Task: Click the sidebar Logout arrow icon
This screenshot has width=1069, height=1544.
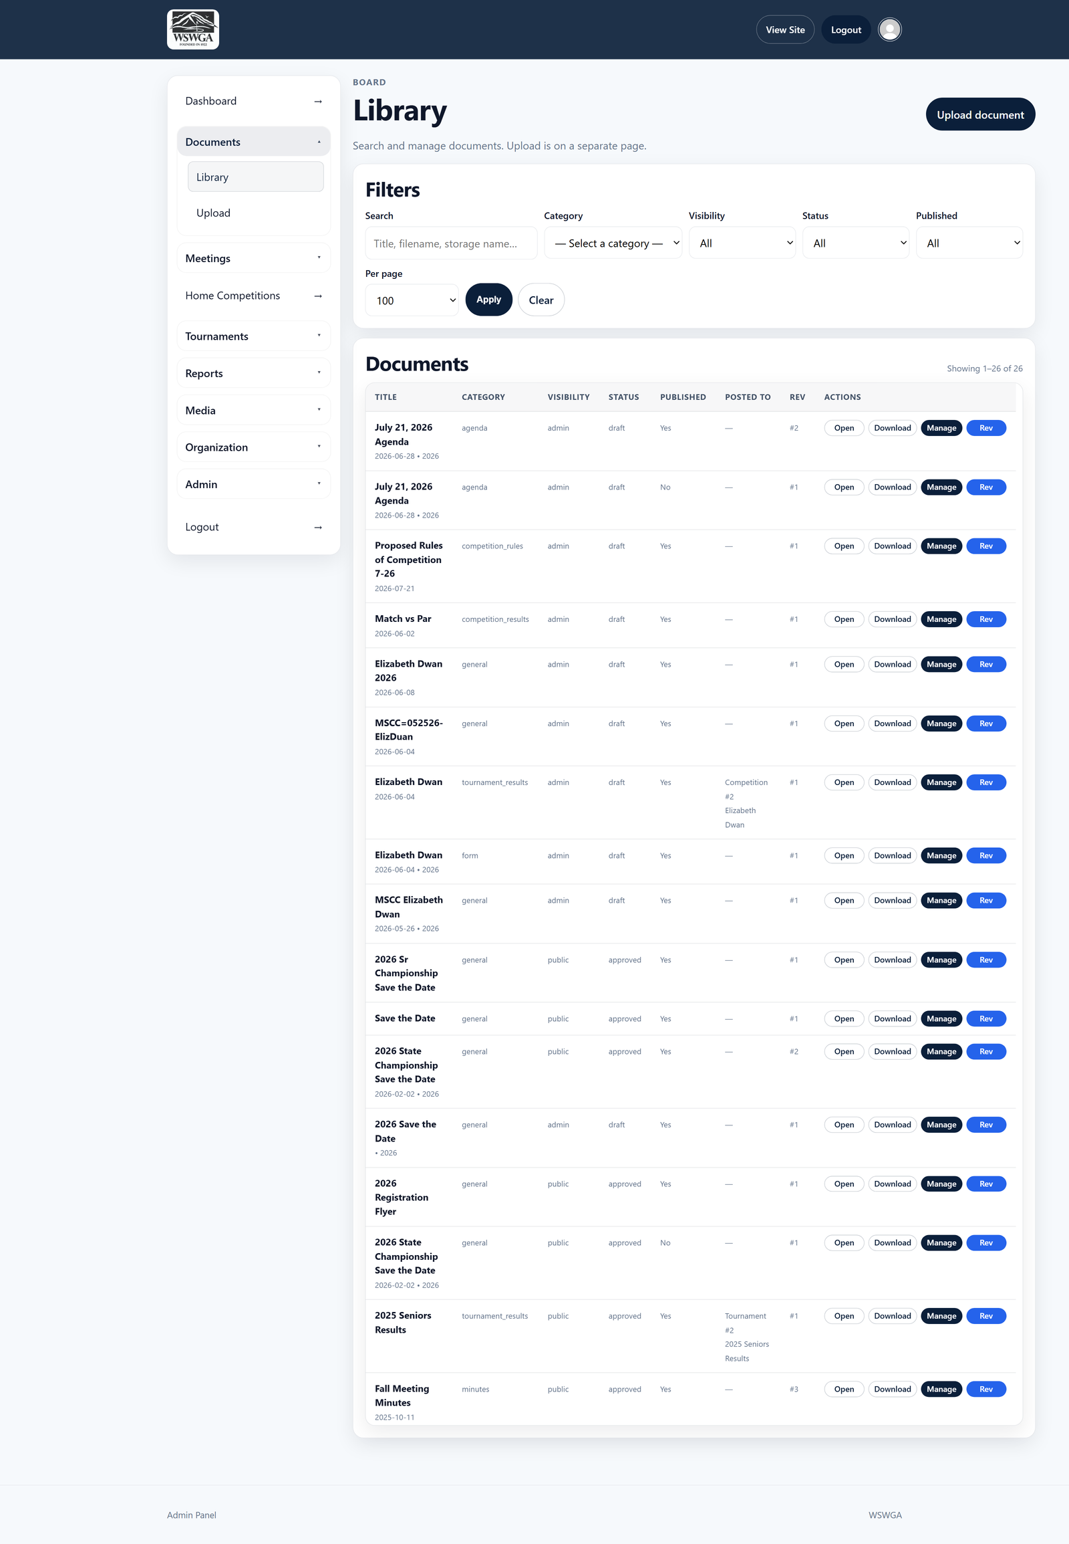Action: click(318, 528)
